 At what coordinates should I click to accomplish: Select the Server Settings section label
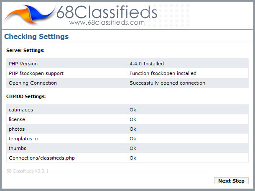pyautogui.click(x=25, y=51)
